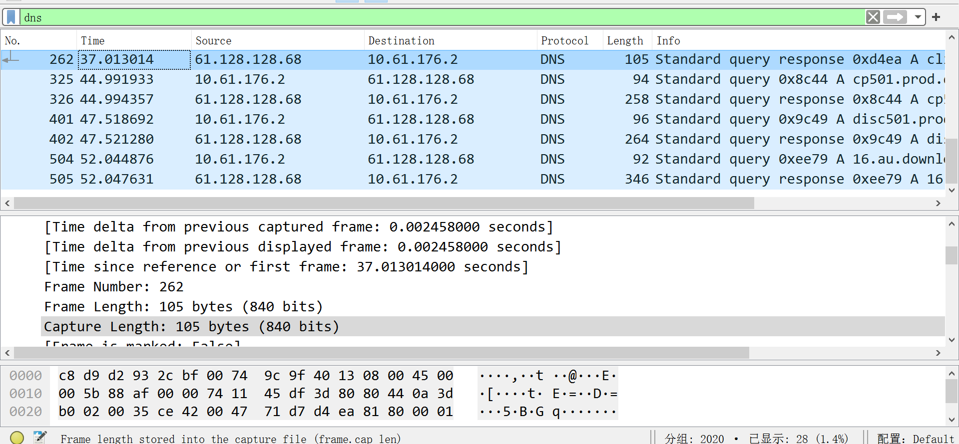Click the details pane scroll up arrow
The width and height of the screenshot is (959, 444).
(952, 224)
